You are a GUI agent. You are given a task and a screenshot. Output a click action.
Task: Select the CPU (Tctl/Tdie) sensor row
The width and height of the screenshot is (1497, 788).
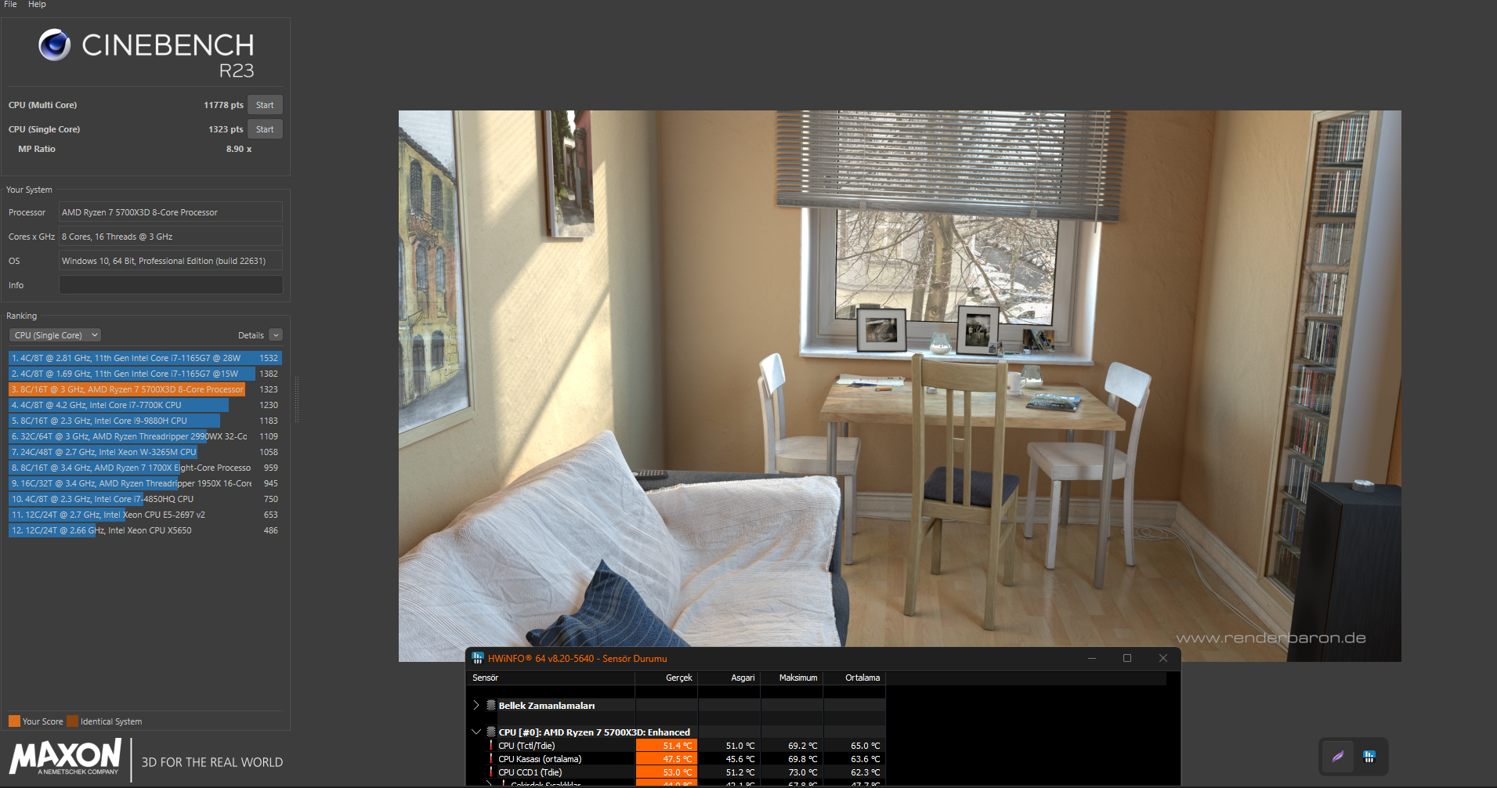pos(677,746)
